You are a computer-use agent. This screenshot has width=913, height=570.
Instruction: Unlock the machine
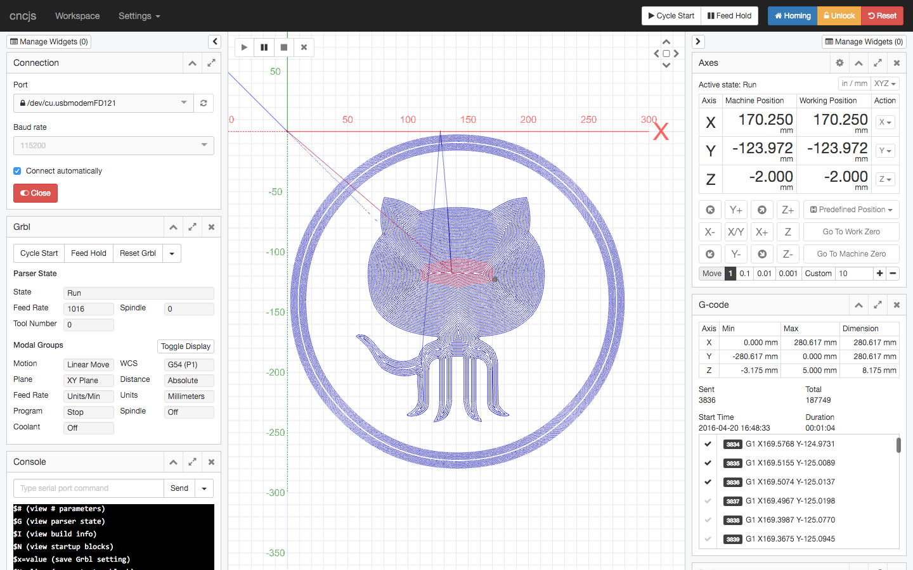click(839, 16)
